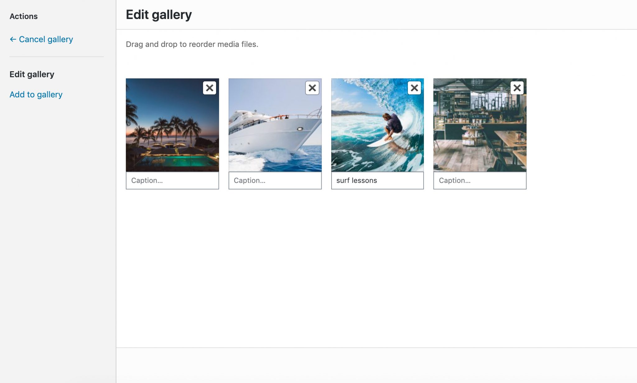Focus caption field under pool image
Screen dimensions: 637x383
[172, 180]
